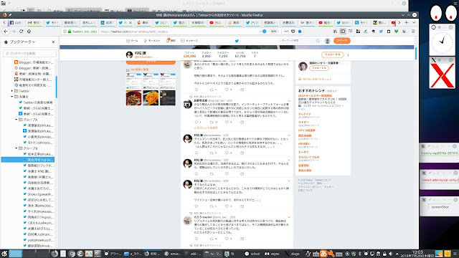Screen dimensions: 459x258
Task: Open the orange food photo thumbnail
Action: [x=151, y=97]
